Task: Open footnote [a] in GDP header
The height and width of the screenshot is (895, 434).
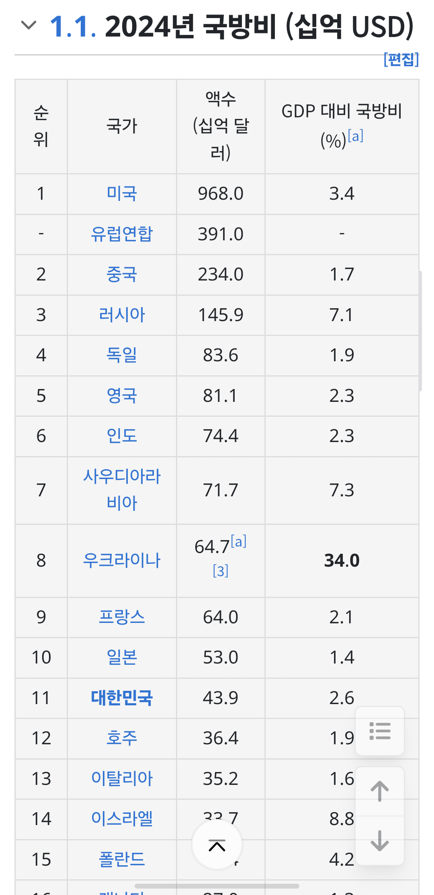Action: click(356, 136)
